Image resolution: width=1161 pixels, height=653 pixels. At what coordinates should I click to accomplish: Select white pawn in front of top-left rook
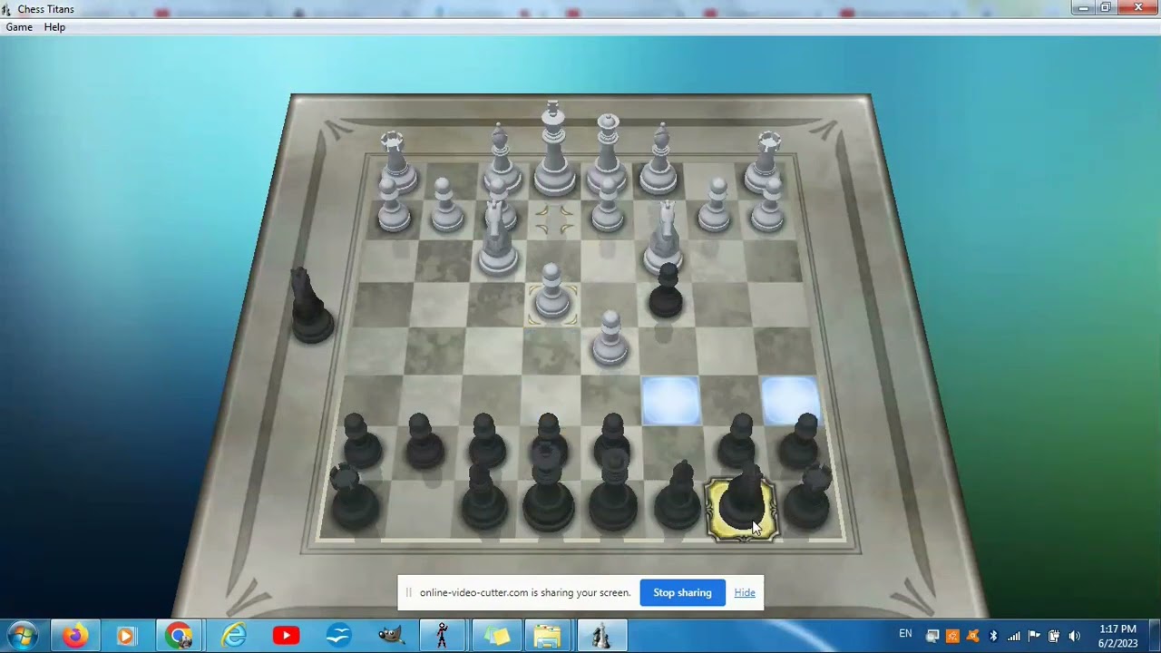tap(392, 207)
